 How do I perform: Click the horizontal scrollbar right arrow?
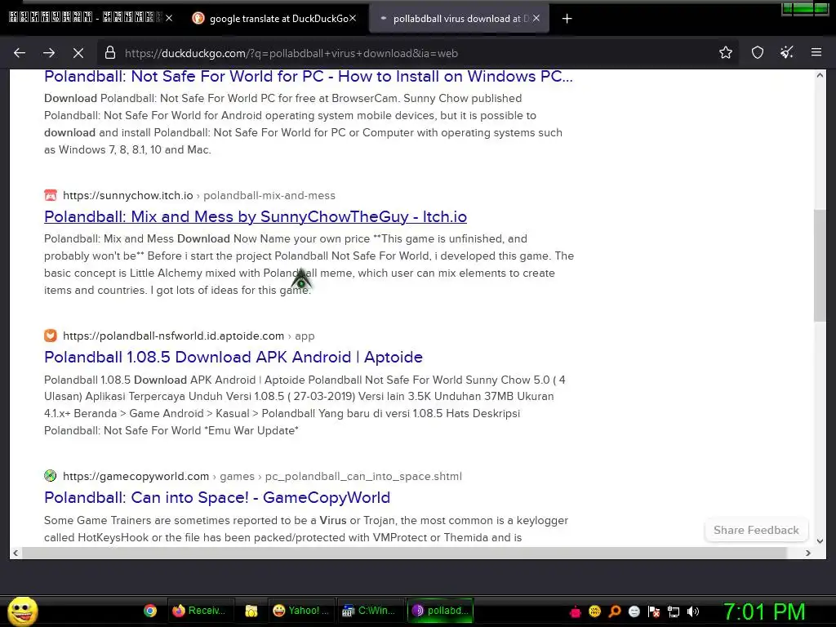click(x=807, y=553)
